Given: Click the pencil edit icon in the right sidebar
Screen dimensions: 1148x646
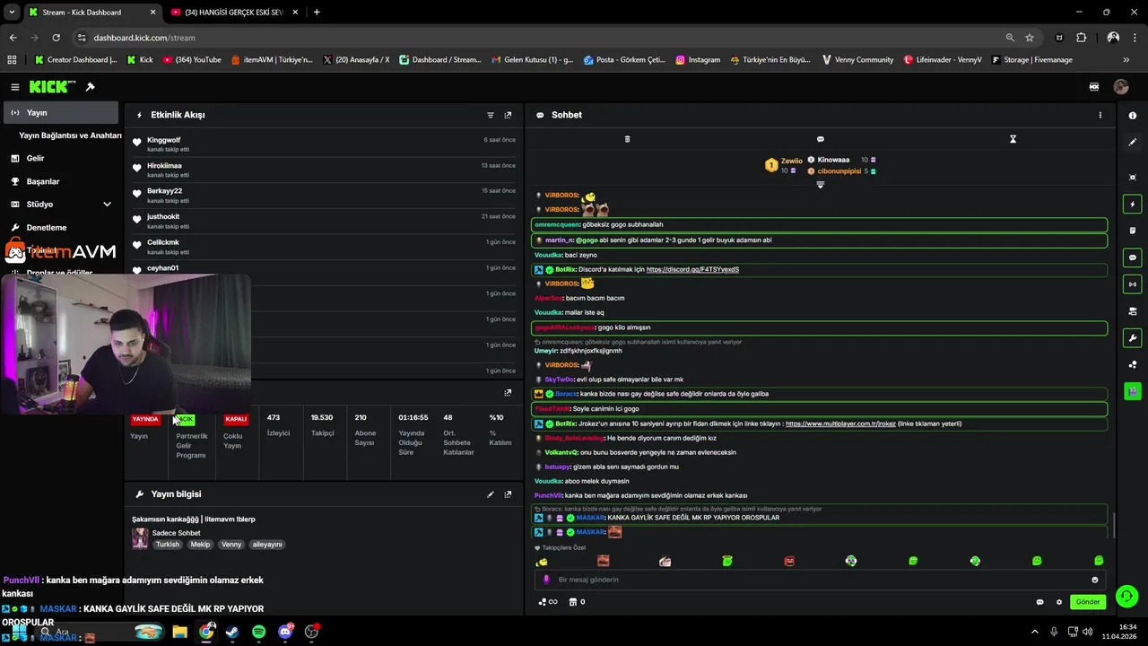Looking at the screenshot, I should click(x=1133, y=142).
